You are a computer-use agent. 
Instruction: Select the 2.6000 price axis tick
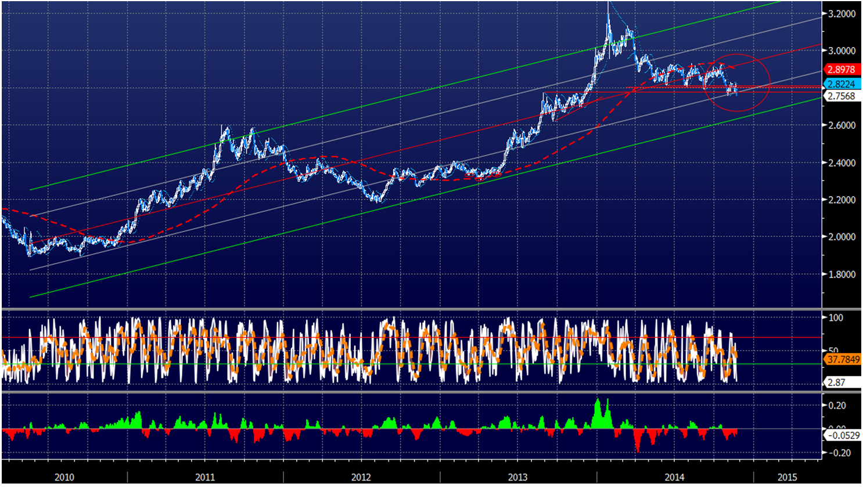click(x=842, y=125)
